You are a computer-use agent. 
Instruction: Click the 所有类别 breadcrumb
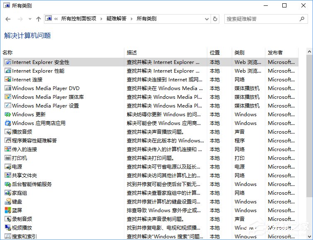tap(146, 19)
